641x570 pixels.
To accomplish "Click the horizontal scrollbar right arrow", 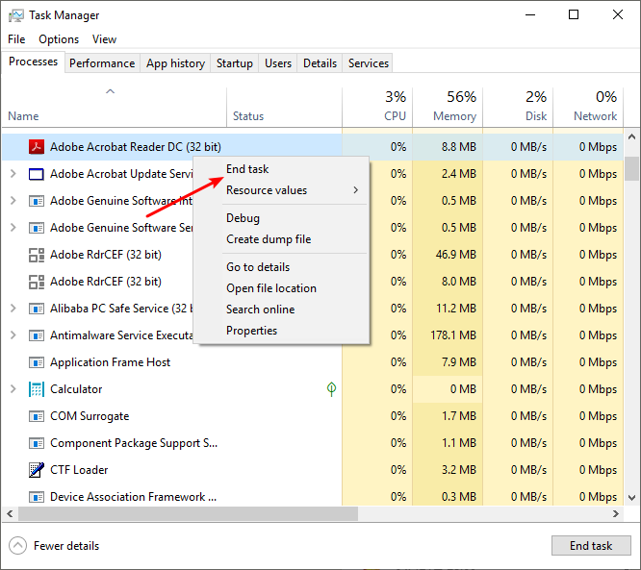I will click(x=616, y=513).
